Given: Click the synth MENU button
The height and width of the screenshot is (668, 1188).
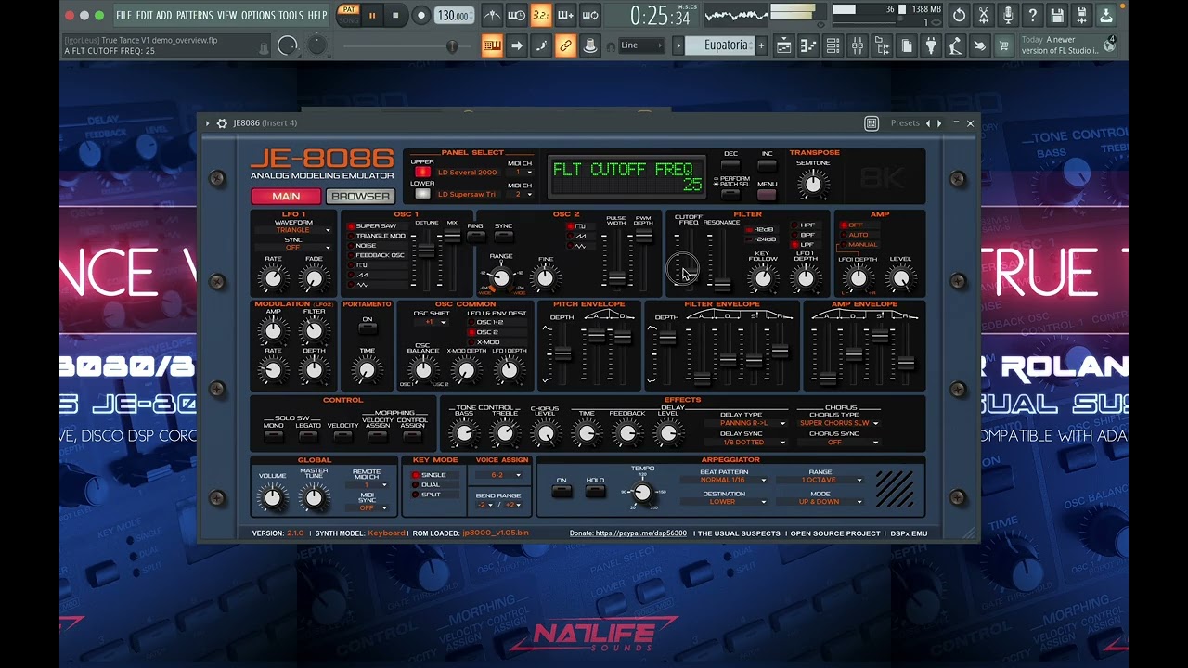Looking at the screenshot, I should 767,195.
